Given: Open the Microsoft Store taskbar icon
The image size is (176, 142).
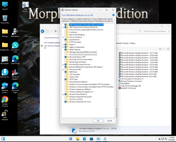Looking at the screenshot, I should (91, 139).
